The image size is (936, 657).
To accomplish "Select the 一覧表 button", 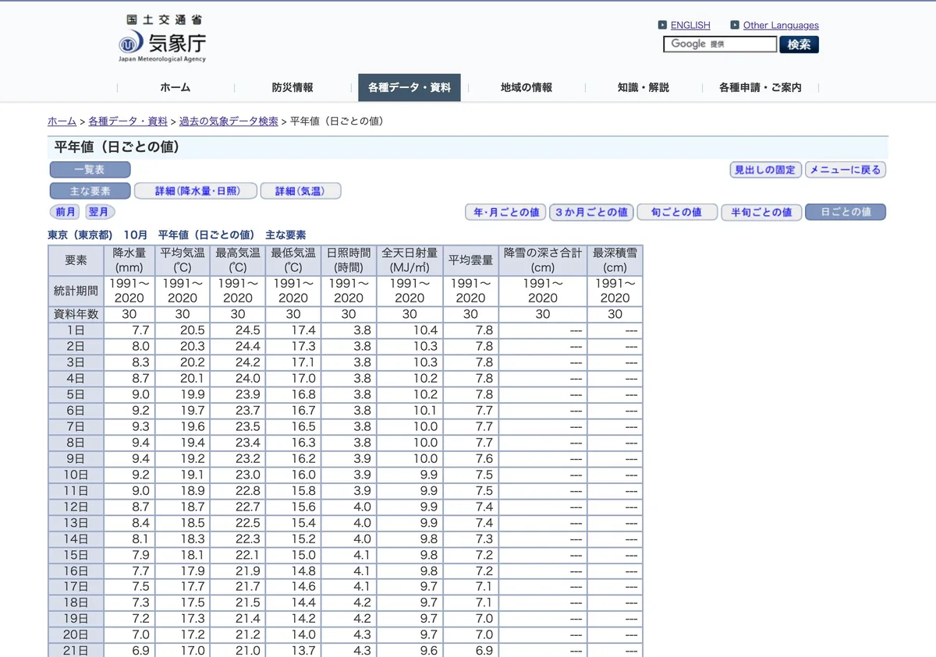I will (x=90, y=169).
